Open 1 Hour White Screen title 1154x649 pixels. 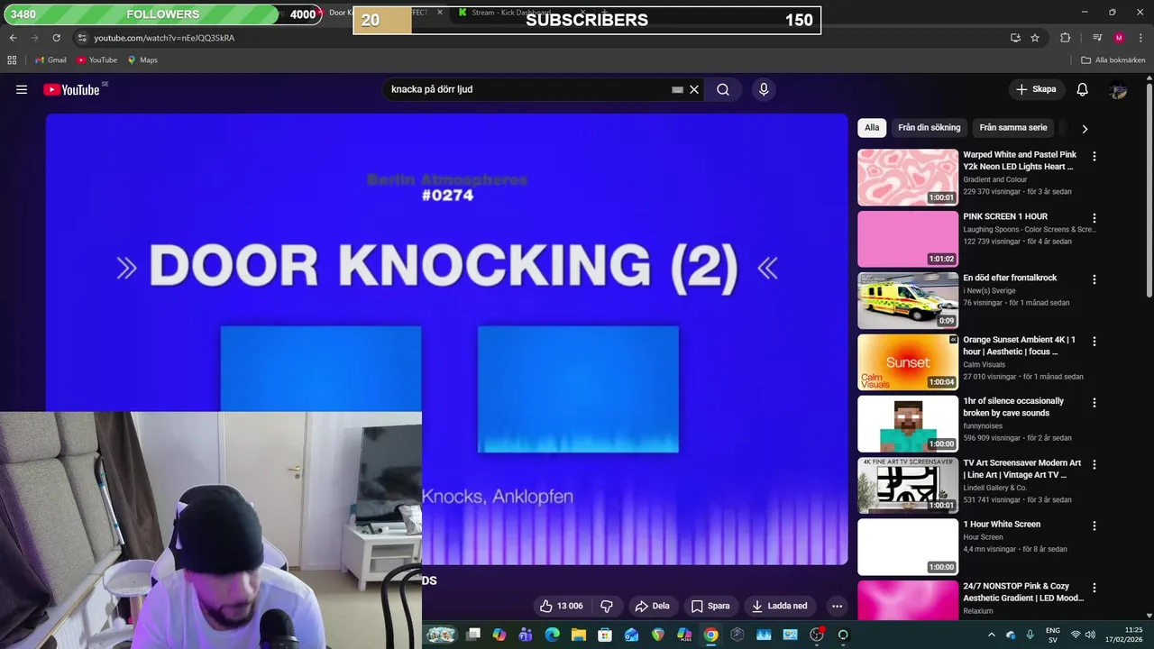(x=1002, y=524)
